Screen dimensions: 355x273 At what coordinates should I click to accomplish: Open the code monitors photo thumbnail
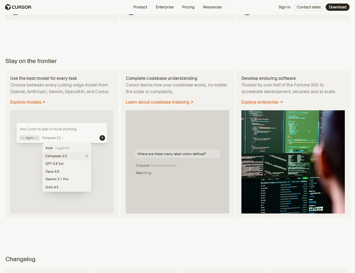click(293, 162)
